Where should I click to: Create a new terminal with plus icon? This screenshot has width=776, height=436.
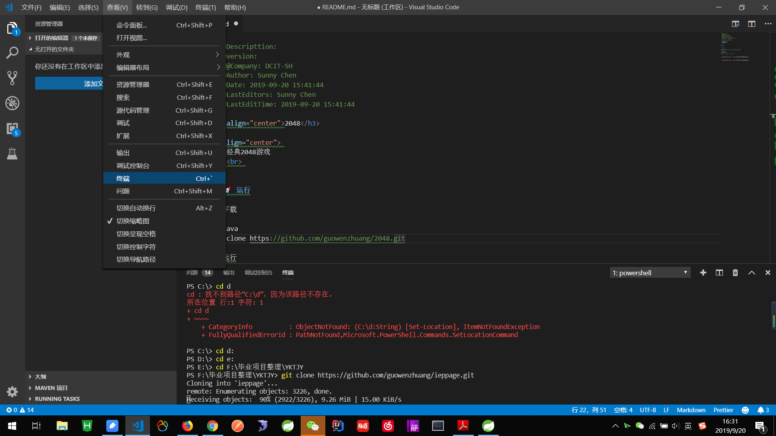703,273
